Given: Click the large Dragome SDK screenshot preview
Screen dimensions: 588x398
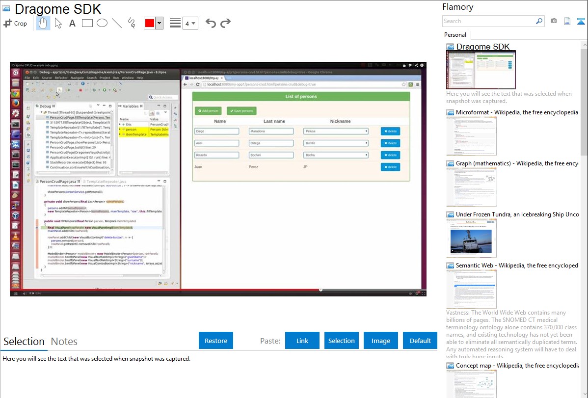Looking at the screenshot, I should [x=218, y=179].
